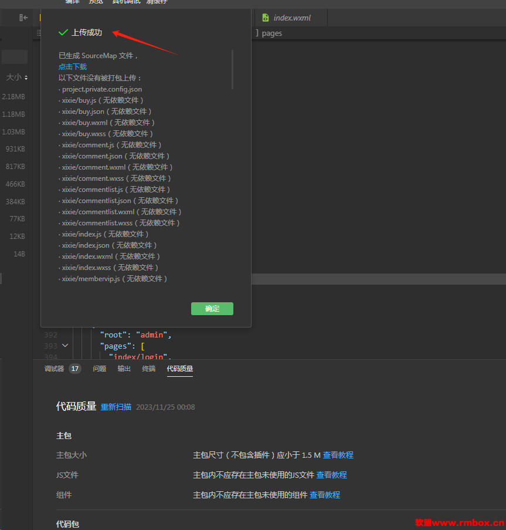
Task: Click the scan timestamp 2023/11/25 00:08
Action: (165, 407)
